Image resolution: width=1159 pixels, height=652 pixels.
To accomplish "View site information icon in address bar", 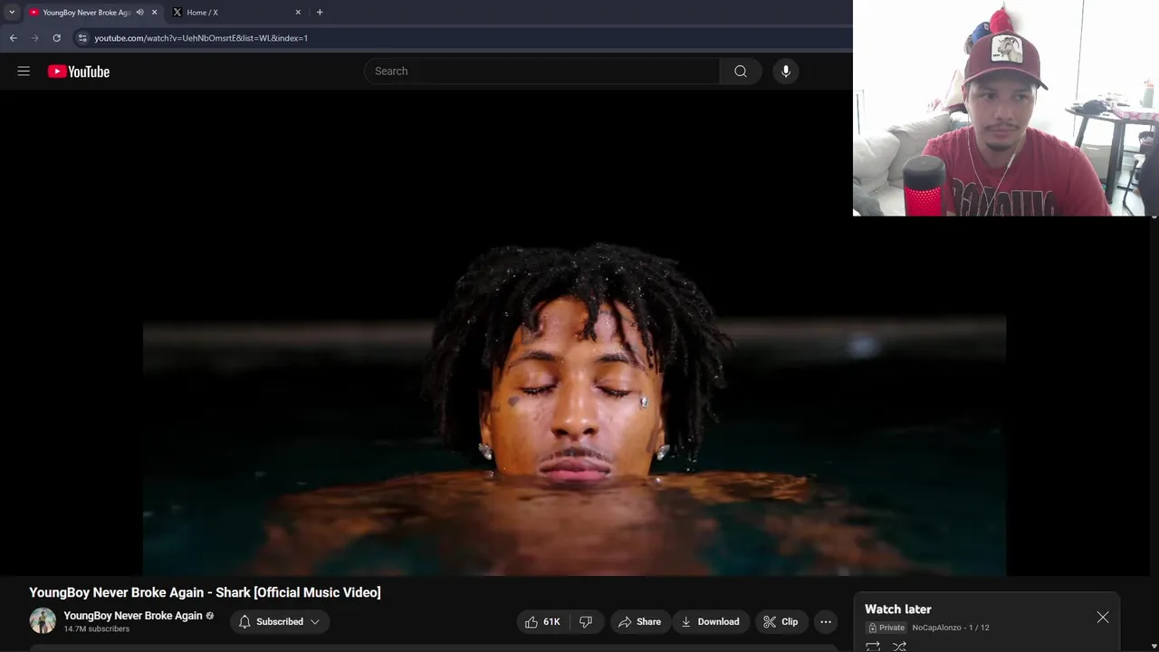I will [82, 38].
